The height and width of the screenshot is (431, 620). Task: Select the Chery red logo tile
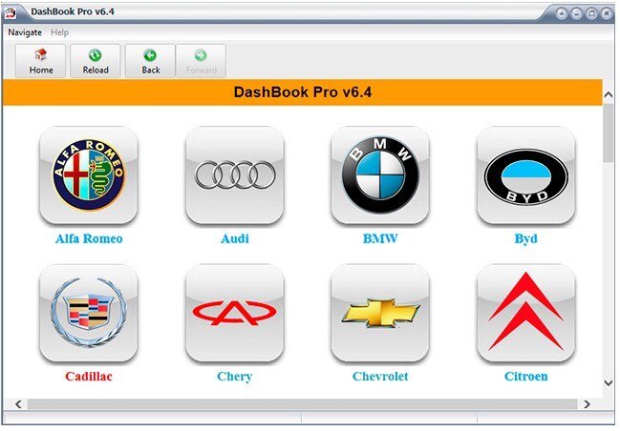pyautogui.click(x=235, y=313)
